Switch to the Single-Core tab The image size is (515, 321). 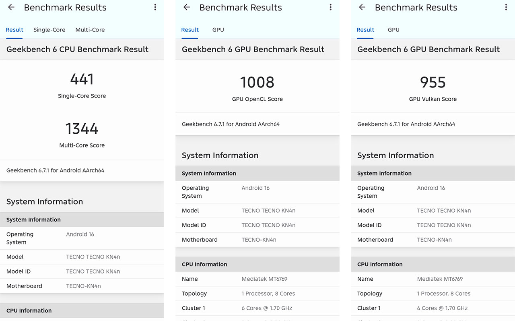49,30
